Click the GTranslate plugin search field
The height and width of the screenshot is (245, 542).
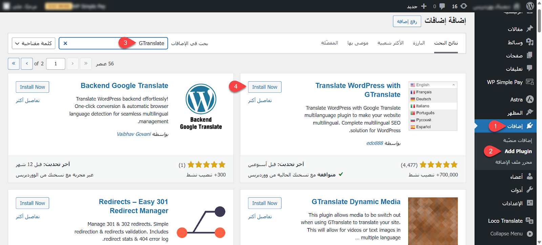[x=113, y=43]
